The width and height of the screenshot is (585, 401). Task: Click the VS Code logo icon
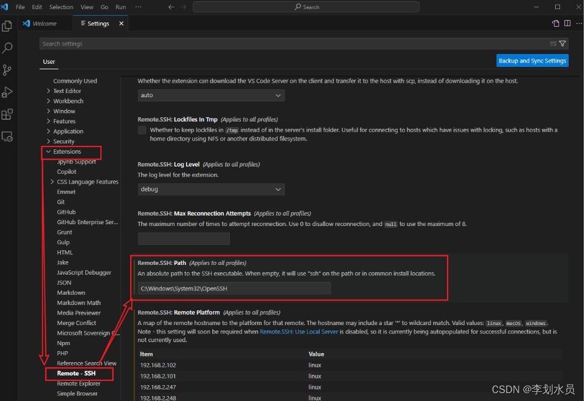[4, 7]
